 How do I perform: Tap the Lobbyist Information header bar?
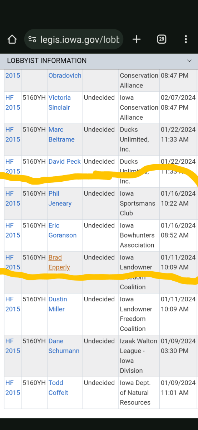click(x=99, y=61)
